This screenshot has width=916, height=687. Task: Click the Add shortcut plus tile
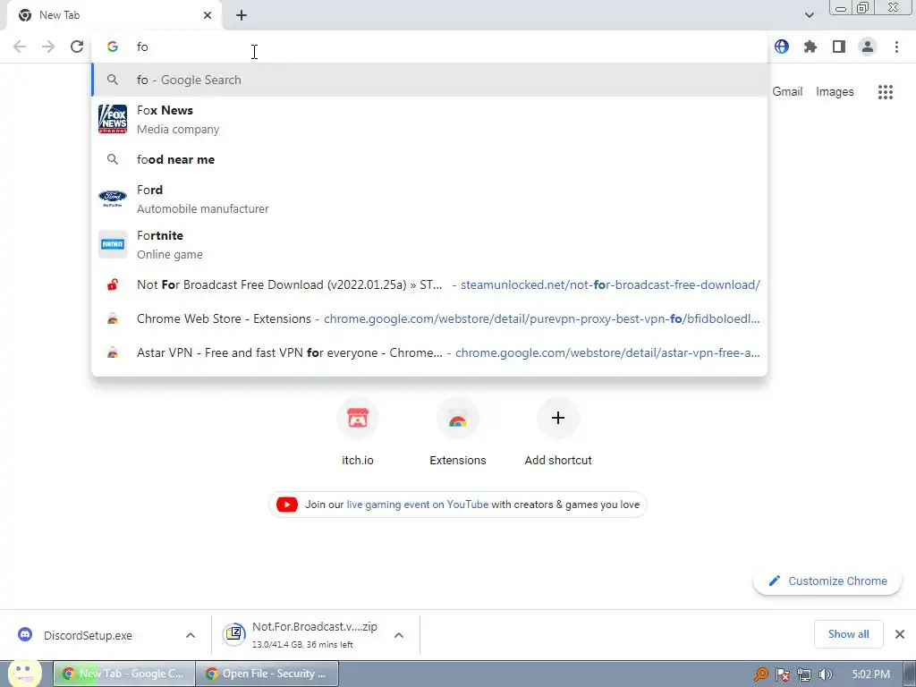pyautogui.click(x=558, y=433)
